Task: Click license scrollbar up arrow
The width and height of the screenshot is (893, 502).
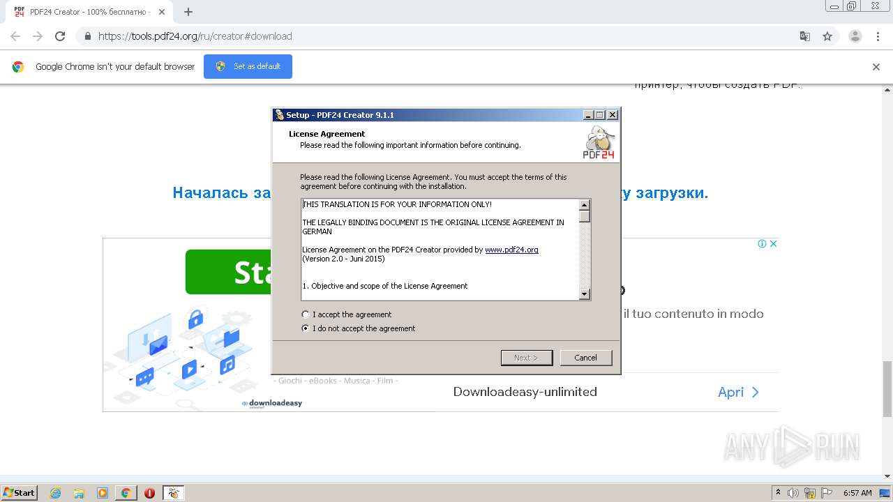Action: pyautogui.click(x=585, y=205)
